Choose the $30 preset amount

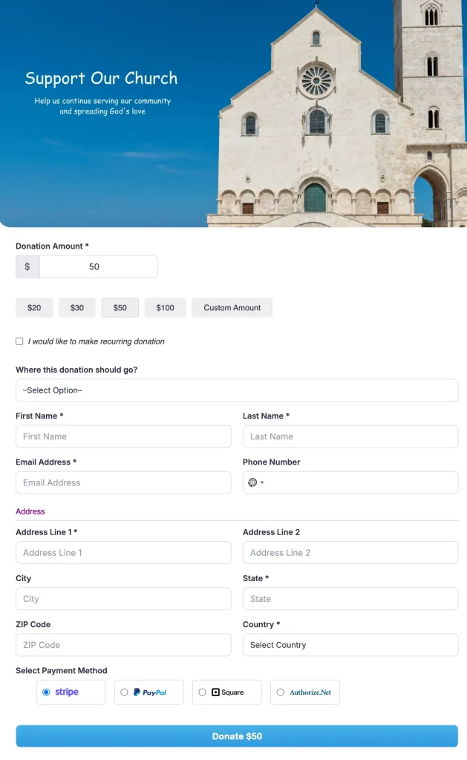tap(77, 308)
